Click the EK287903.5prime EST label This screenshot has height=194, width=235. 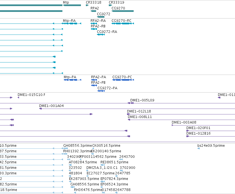[84, 179]
